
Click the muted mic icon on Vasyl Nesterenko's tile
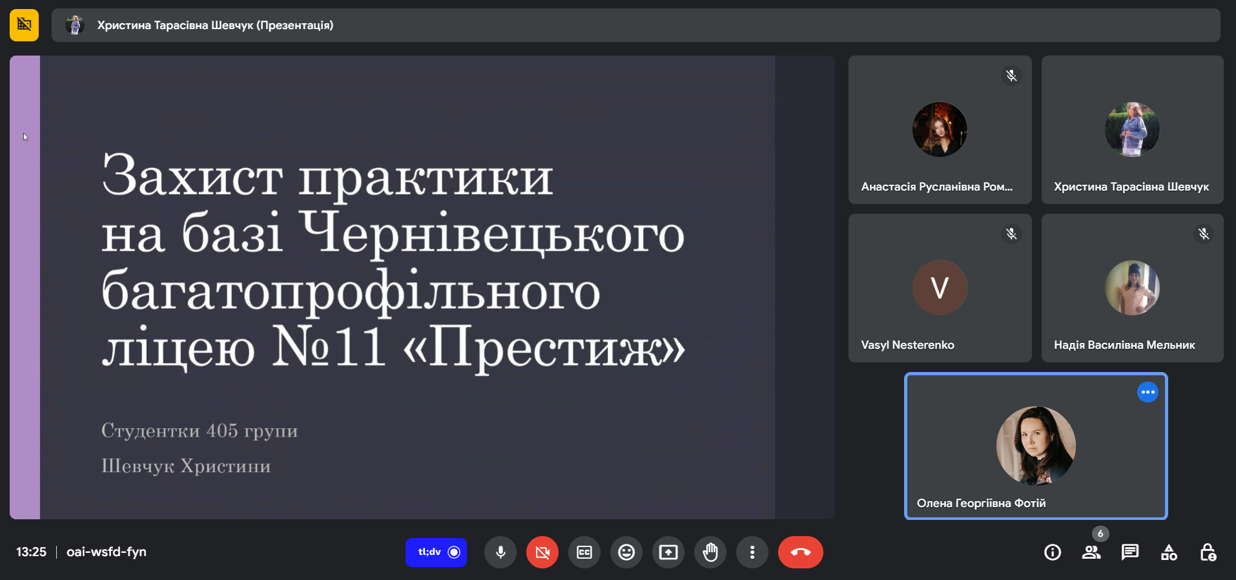click(1011, 234)
